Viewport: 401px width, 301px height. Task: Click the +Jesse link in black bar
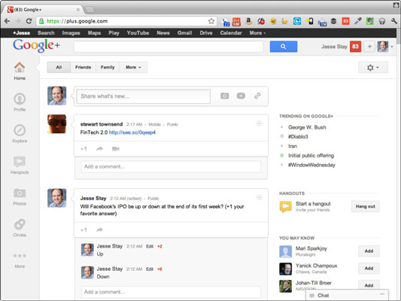click(x=22, y=33)
